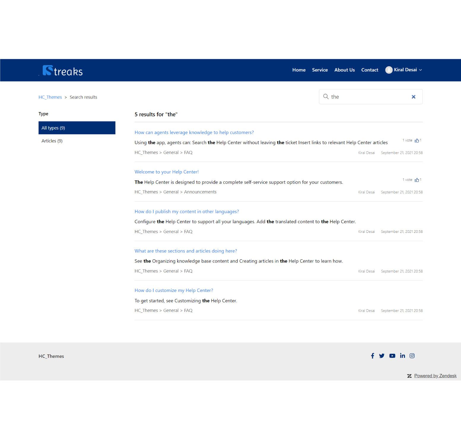Open the Twitter social icon
The width and height of the screenshot is (461, 439).
381,356
